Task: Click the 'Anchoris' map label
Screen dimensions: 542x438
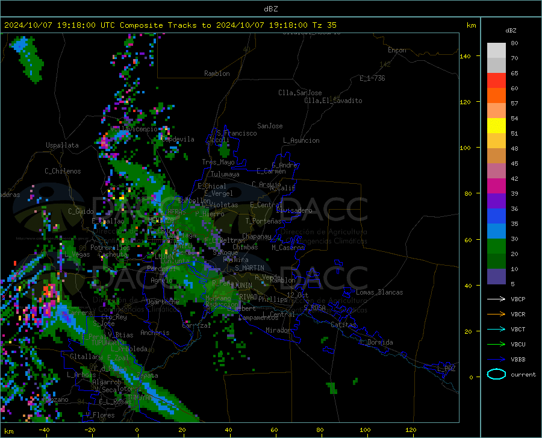Action: coord(155,333)
